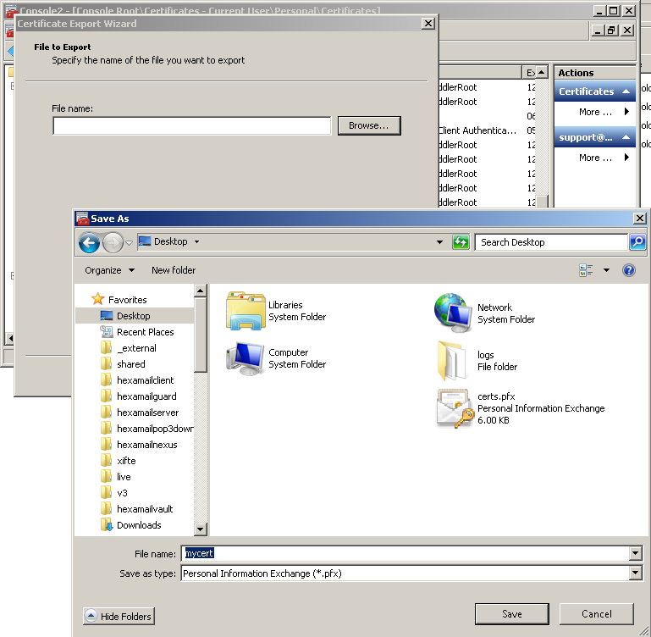Viewport: 651px width, 637px height.
Task: Expand the Save as type dropdown
Action: [635, 573]
